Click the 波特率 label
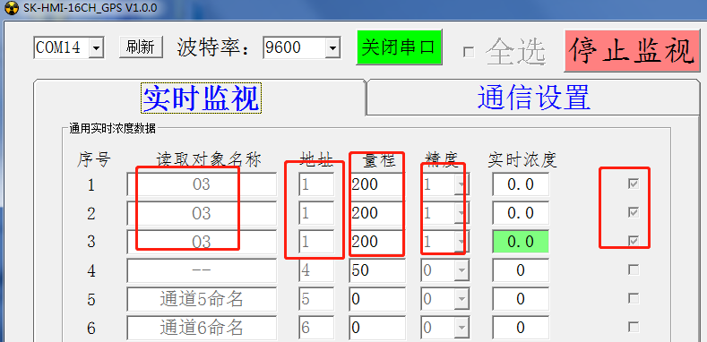Image resolution: width=707 pixels, height=342 pixels. (213, 47)
